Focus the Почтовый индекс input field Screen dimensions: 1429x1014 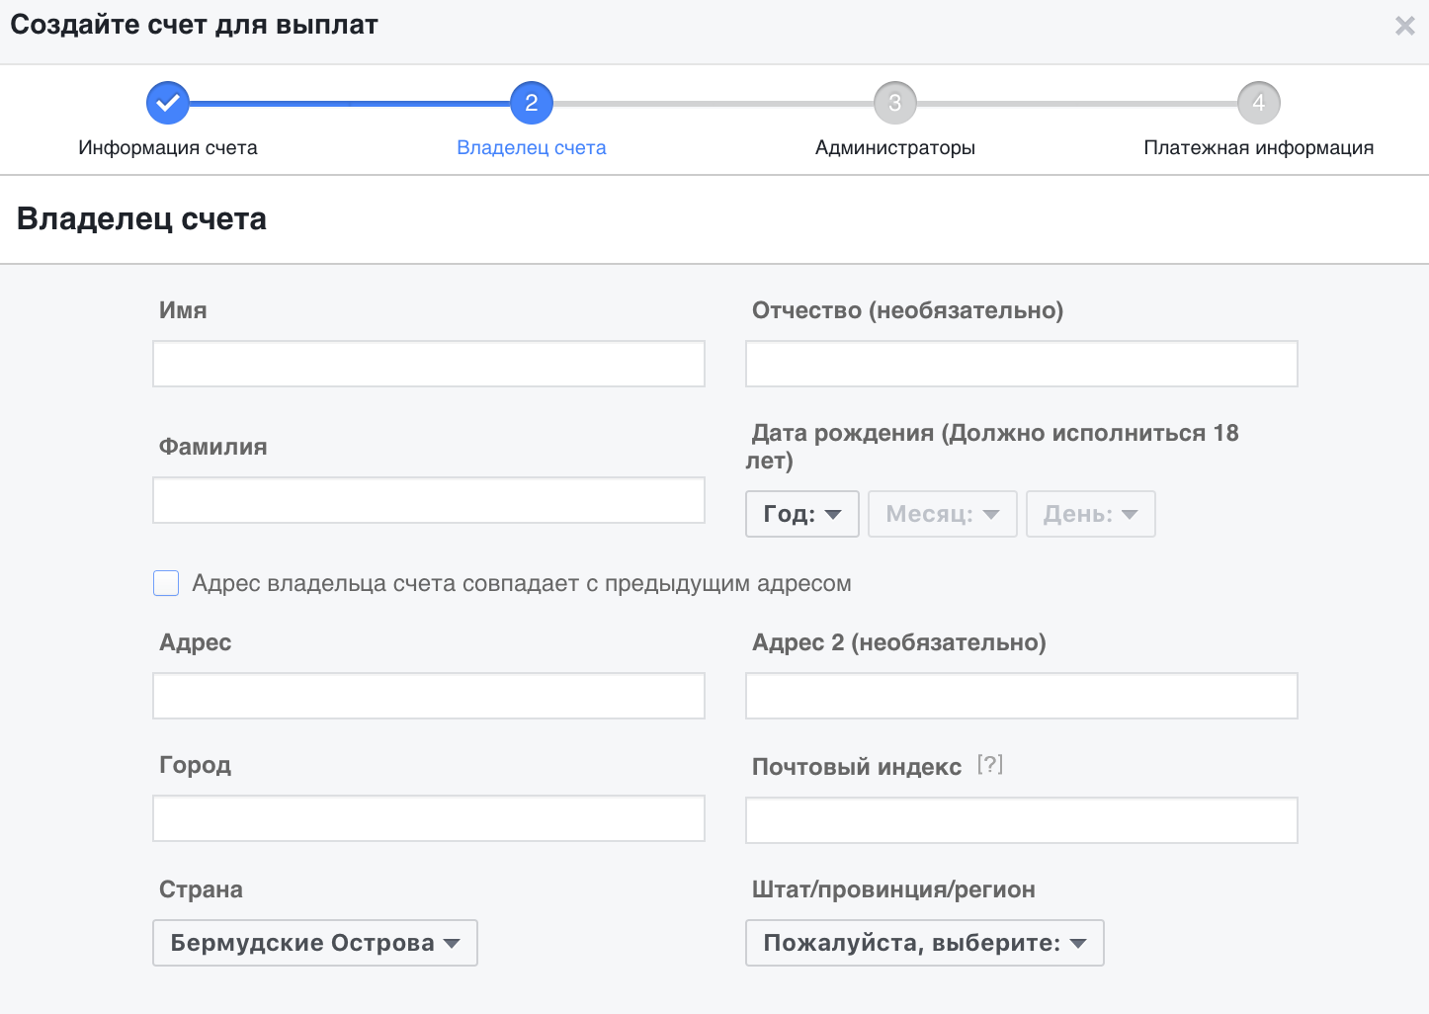[x=1022, y=820]
